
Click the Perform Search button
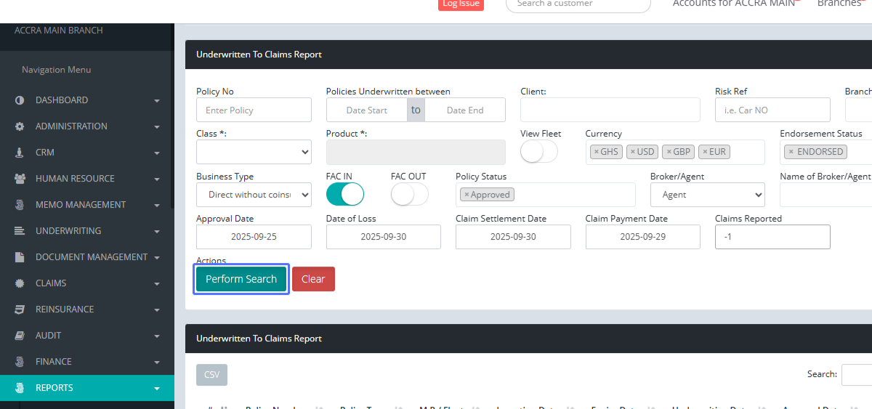241,279
